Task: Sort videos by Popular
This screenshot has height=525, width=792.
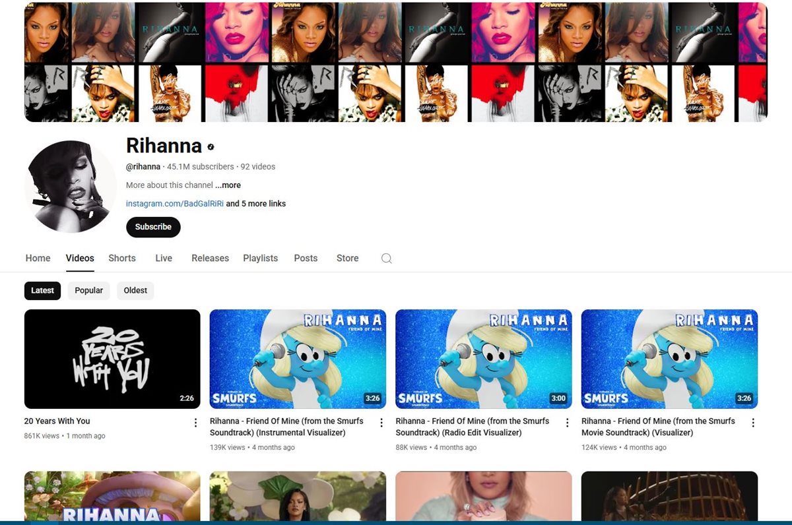Action: tap(88, 291)
